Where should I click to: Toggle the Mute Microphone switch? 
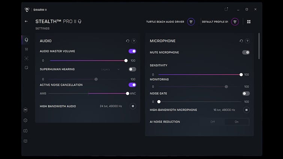pyautogui.click(x=246, y=52)
